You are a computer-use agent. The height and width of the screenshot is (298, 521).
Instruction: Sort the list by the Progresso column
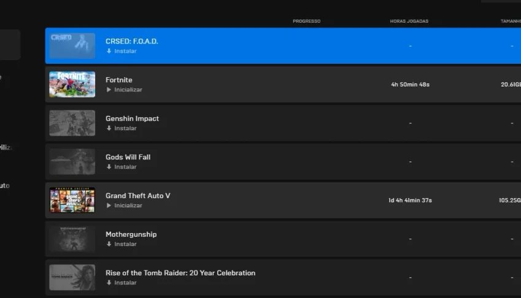pyautogui.click(x=306, y=21)
